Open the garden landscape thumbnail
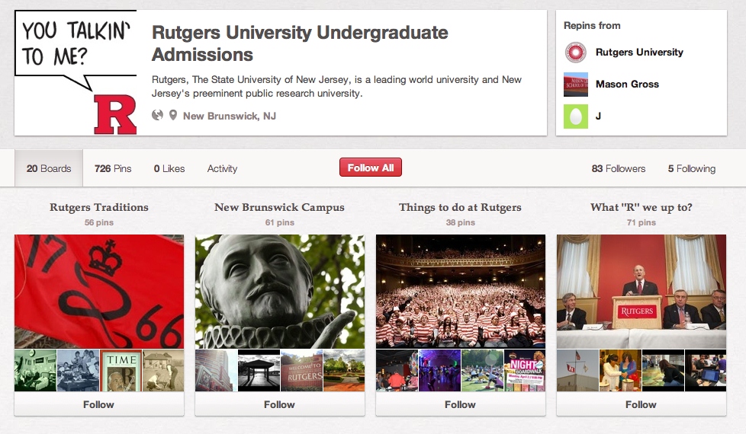746x434 pixels. (x=344, y=370)
